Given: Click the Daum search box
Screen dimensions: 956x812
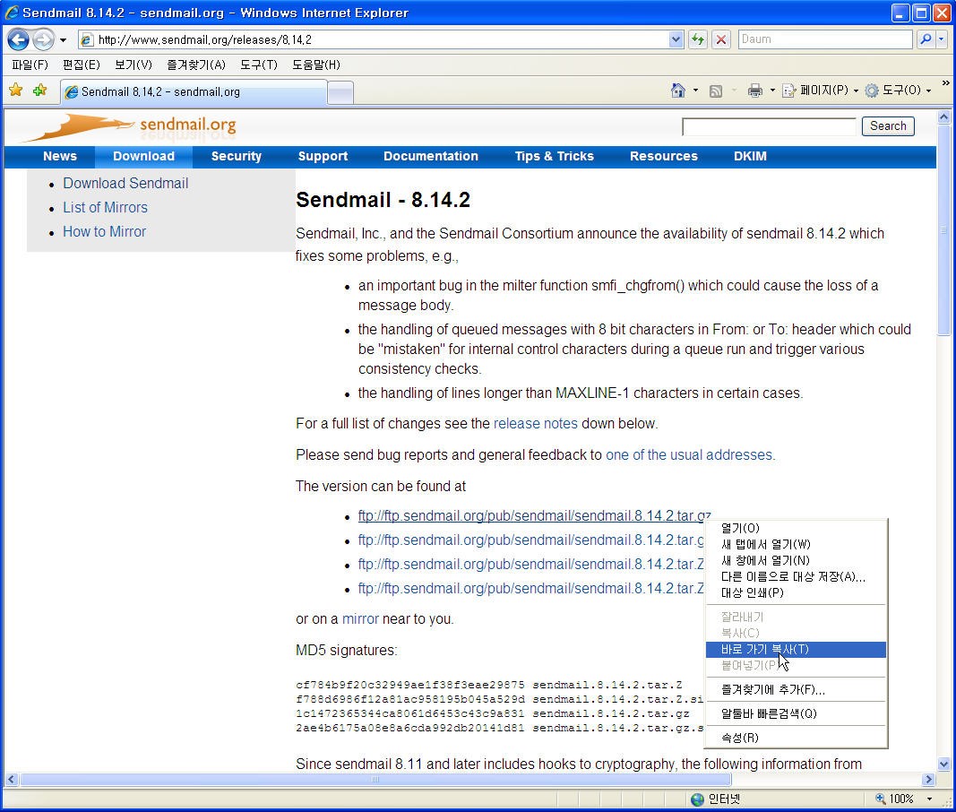Looking at the screenshot, I should (825, 39).
